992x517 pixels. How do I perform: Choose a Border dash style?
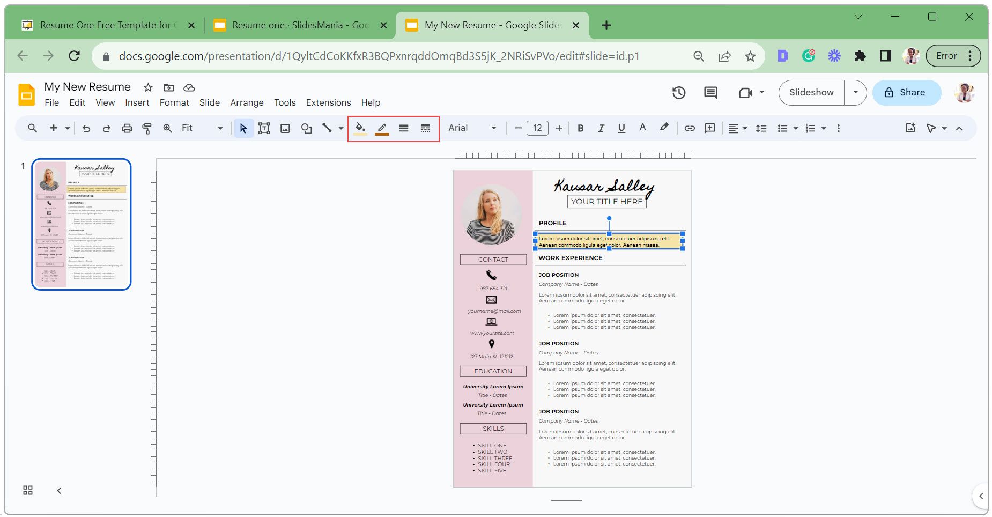pyautogui.click(x=425, y=128)
